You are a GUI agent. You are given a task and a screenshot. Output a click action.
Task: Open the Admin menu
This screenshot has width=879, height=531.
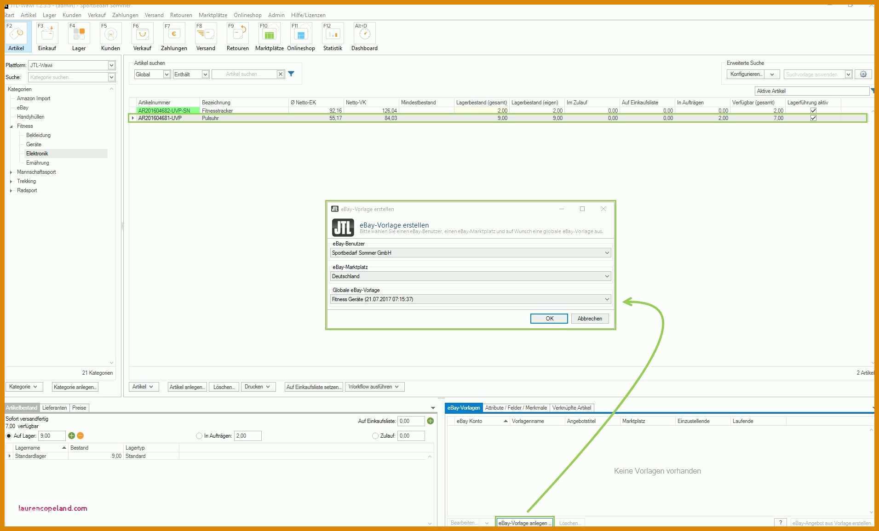(x=276, y=15)
